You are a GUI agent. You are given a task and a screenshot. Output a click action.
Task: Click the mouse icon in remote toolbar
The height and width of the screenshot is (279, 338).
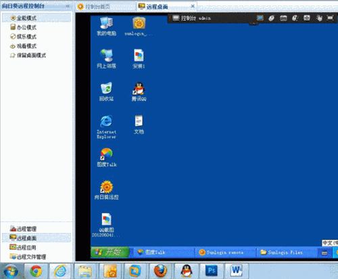point(272,18)
